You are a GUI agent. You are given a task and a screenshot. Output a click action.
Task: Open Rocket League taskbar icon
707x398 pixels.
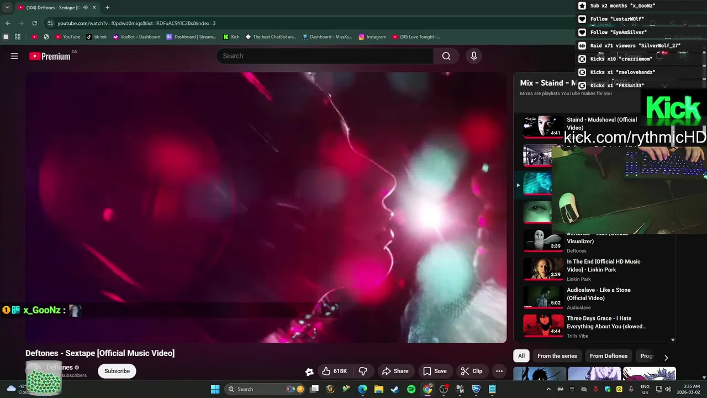(x=476, y=389)
